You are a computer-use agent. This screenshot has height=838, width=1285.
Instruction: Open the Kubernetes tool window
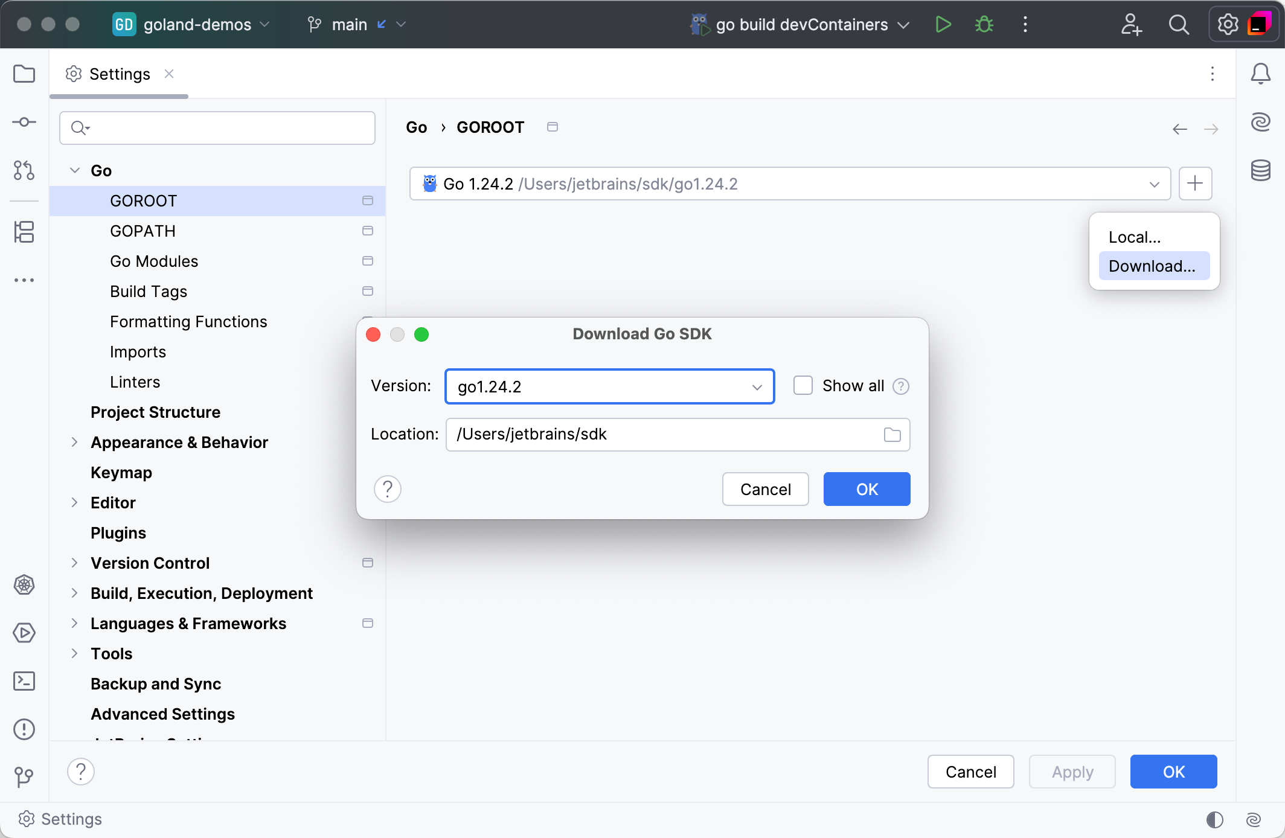[x=24, y=585]
